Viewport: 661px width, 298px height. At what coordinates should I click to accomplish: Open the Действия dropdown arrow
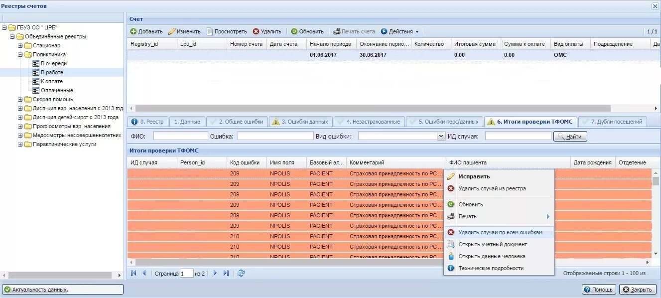coord(417,32)
